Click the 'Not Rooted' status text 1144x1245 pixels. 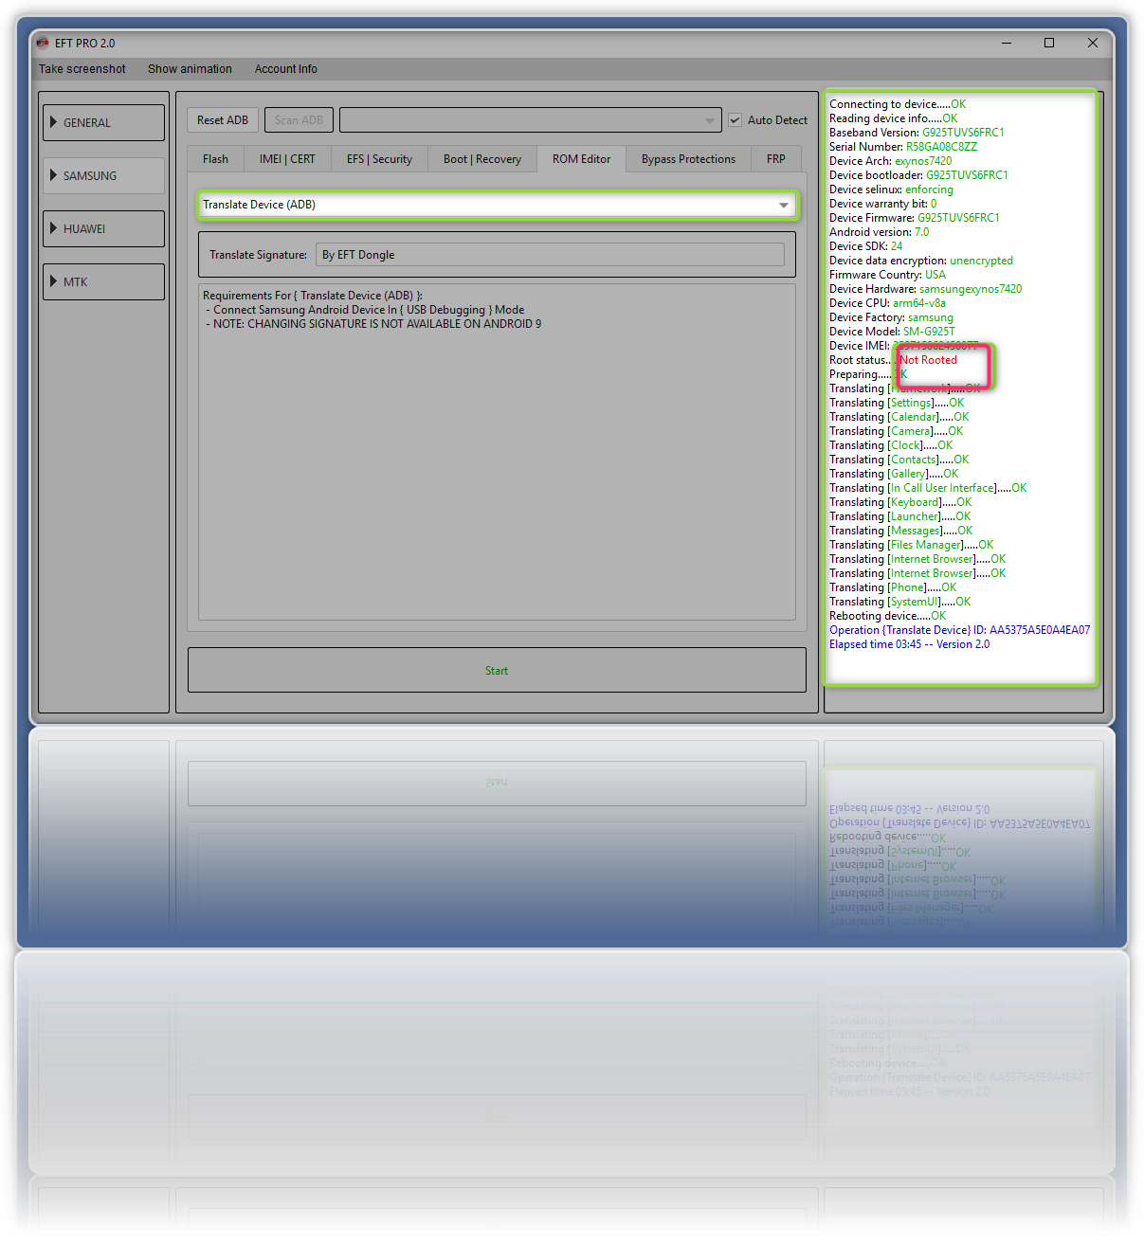pyautogui.click(x=928, y=360)
